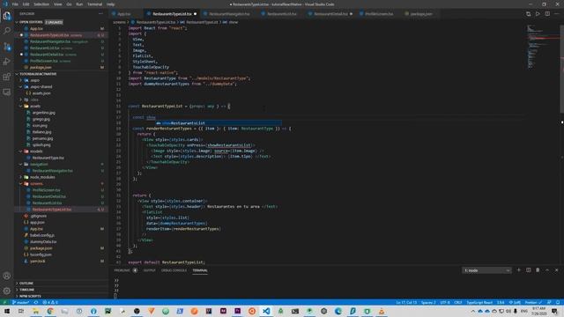The width and height of the screenshot is (564, 317).
Task: Expand the Outline section
Action: 61,284
